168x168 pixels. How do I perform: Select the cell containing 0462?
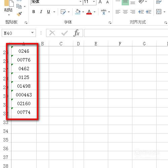pyautogui.click(x=24, y=68)
